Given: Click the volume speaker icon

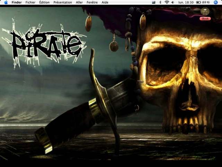Looking at the screenshot, I should coord(173,2).
